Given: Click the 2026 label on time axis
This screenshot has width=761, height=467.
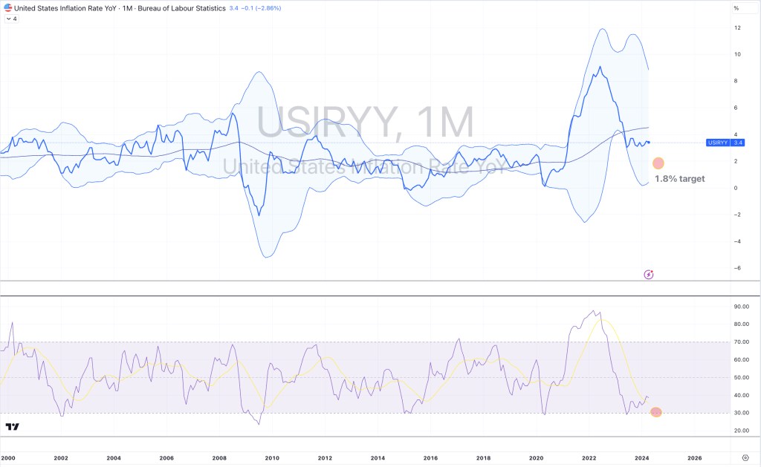Looking at the screenshot, I should (695, 458).
